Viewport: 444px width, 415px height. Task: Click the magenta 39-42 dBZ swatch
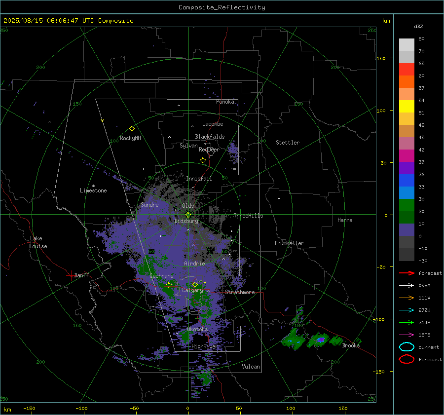point(407,156)
